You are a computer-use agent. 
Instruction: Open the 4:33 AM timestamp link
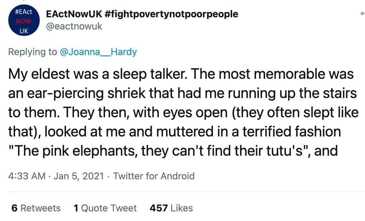pos(27,176)
